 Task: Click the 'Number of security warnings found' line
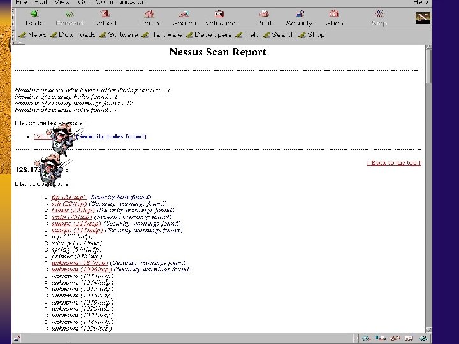74,103
